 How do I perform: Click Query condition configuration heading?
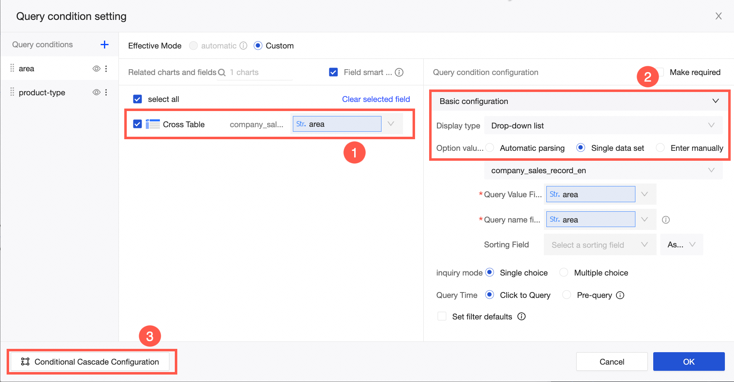pyautogui.click(x=485, y=73)
